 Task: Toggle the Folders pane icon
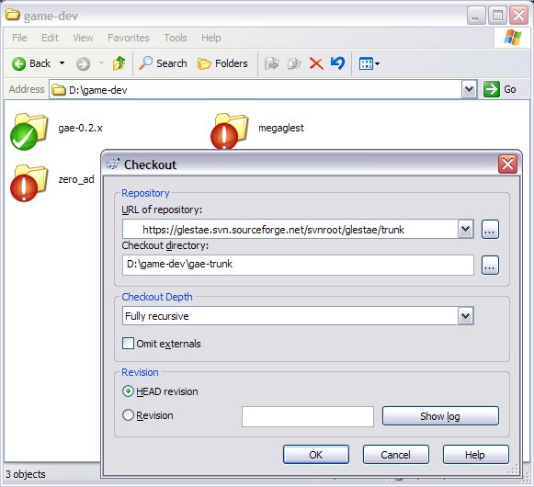[204, 63]
